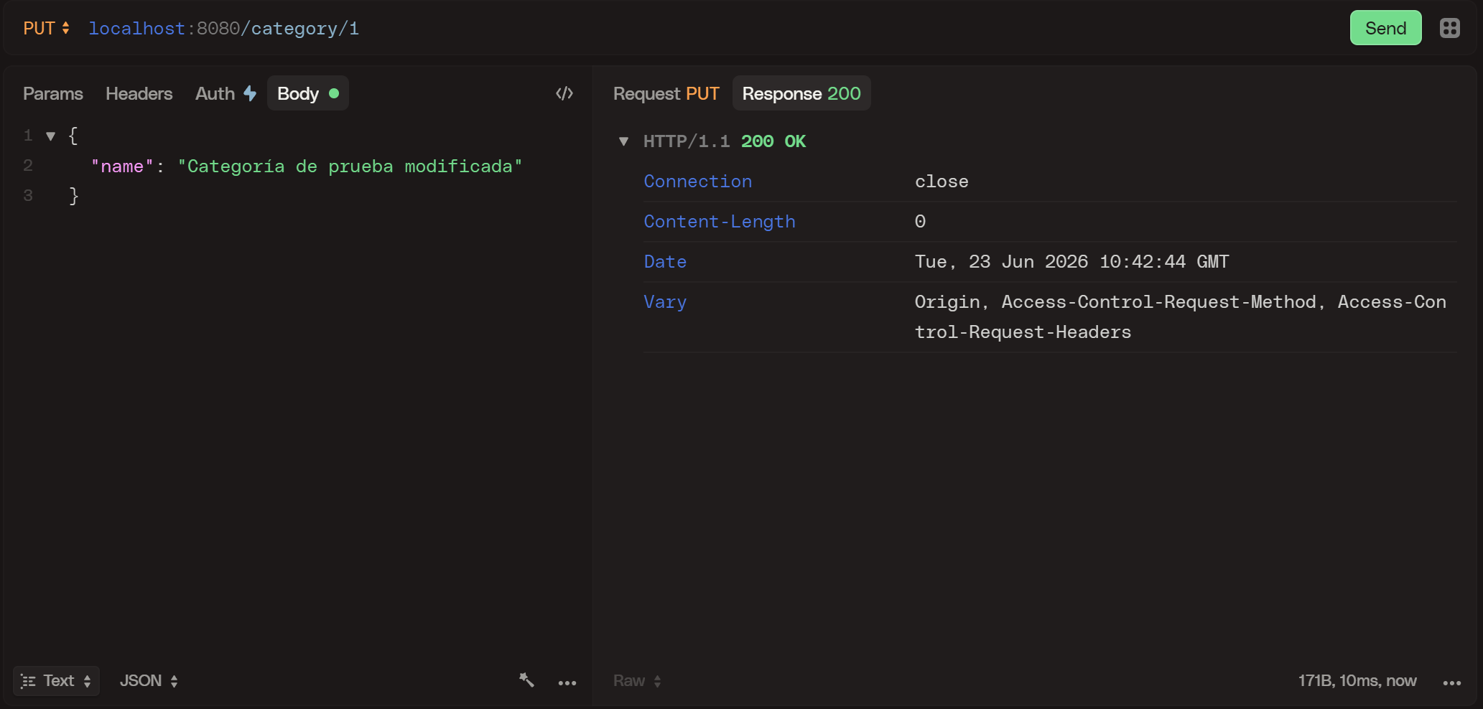Open response more options menu
Image resolution: width=1483 pixels, height=709 pixels.
pos(1452,682)
